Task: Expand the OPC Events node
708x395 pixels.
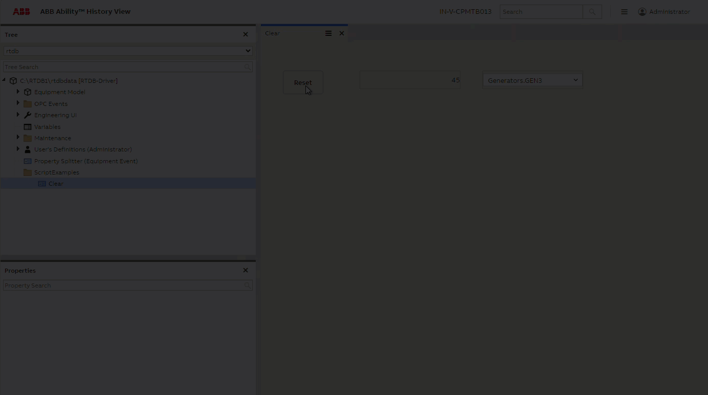Action: 18,103
